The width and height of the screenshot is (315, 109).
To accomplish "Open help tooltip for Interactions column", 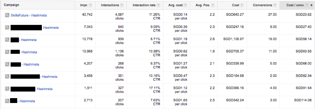I will [x=122, y=5].
